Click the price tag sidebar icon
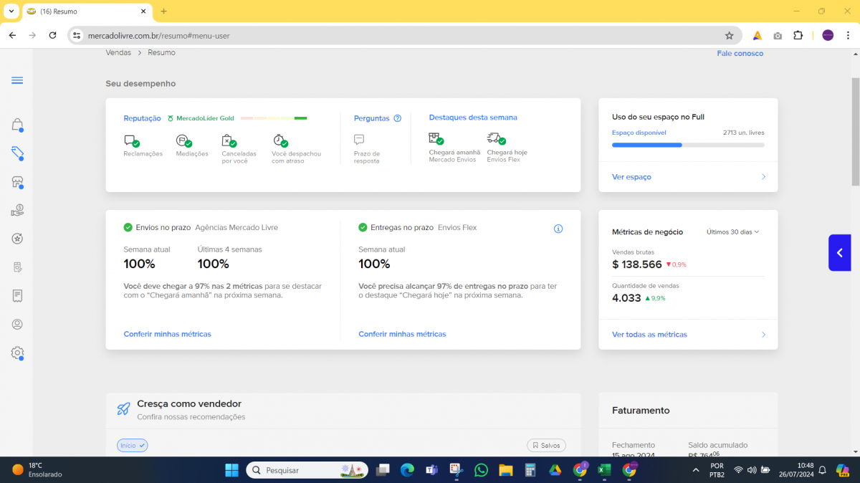860x483 pixels. coord(17,153)
